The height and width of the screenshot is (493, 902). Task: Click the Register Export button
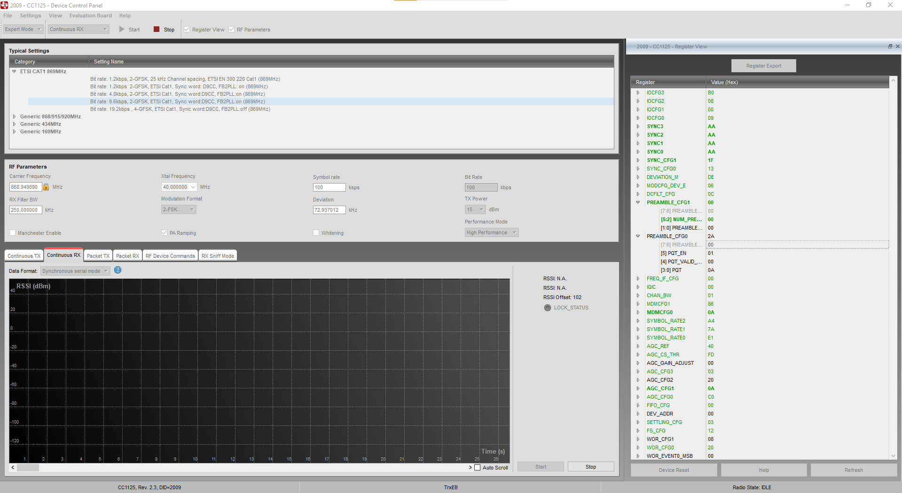point(763,66)
